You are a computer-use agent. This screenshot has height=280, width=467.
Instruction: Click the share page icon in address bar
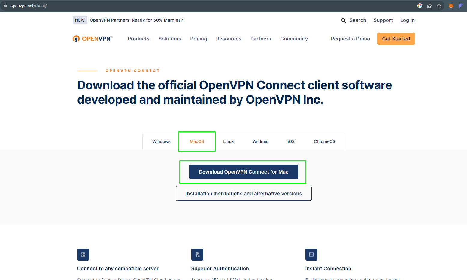[429, 6]
